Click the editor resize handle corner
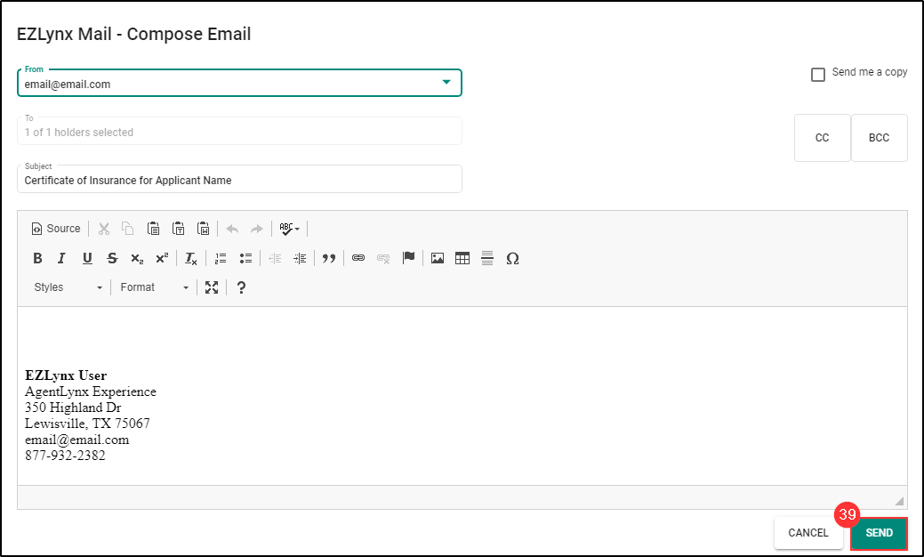 (899, 501)
